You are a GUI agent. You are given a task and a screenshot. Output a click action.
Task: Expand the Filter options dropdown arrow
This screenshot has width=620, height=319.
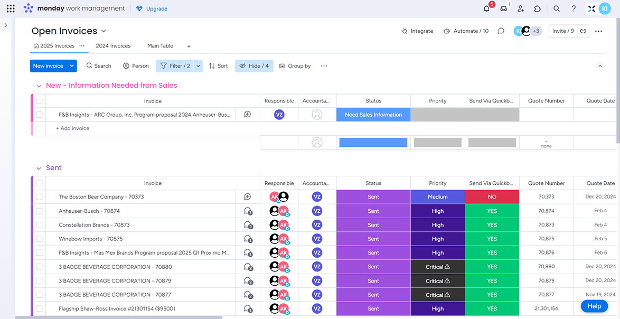[199, 66]
